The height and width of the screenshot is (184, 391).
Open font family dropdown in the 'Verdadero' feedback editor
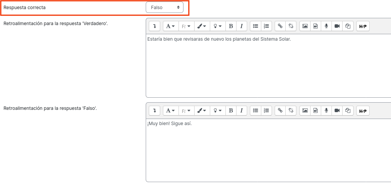186,26
